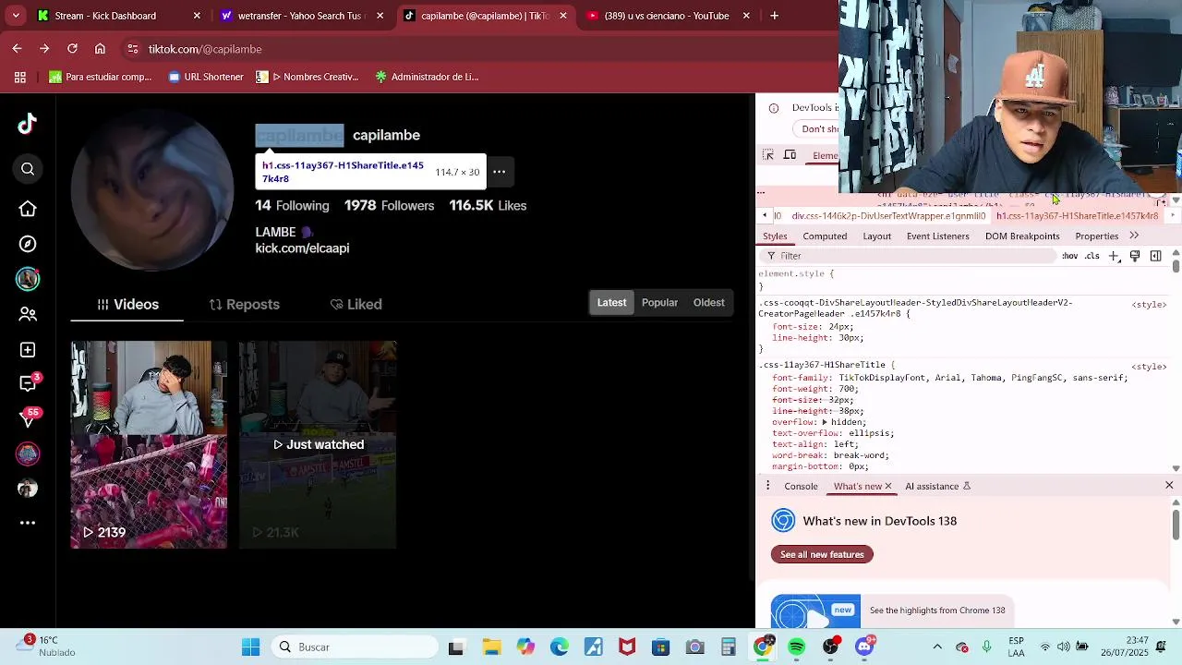Screen dimensions: 1182x665
Task: Click the See all new features button
Action: click(822, 554)
